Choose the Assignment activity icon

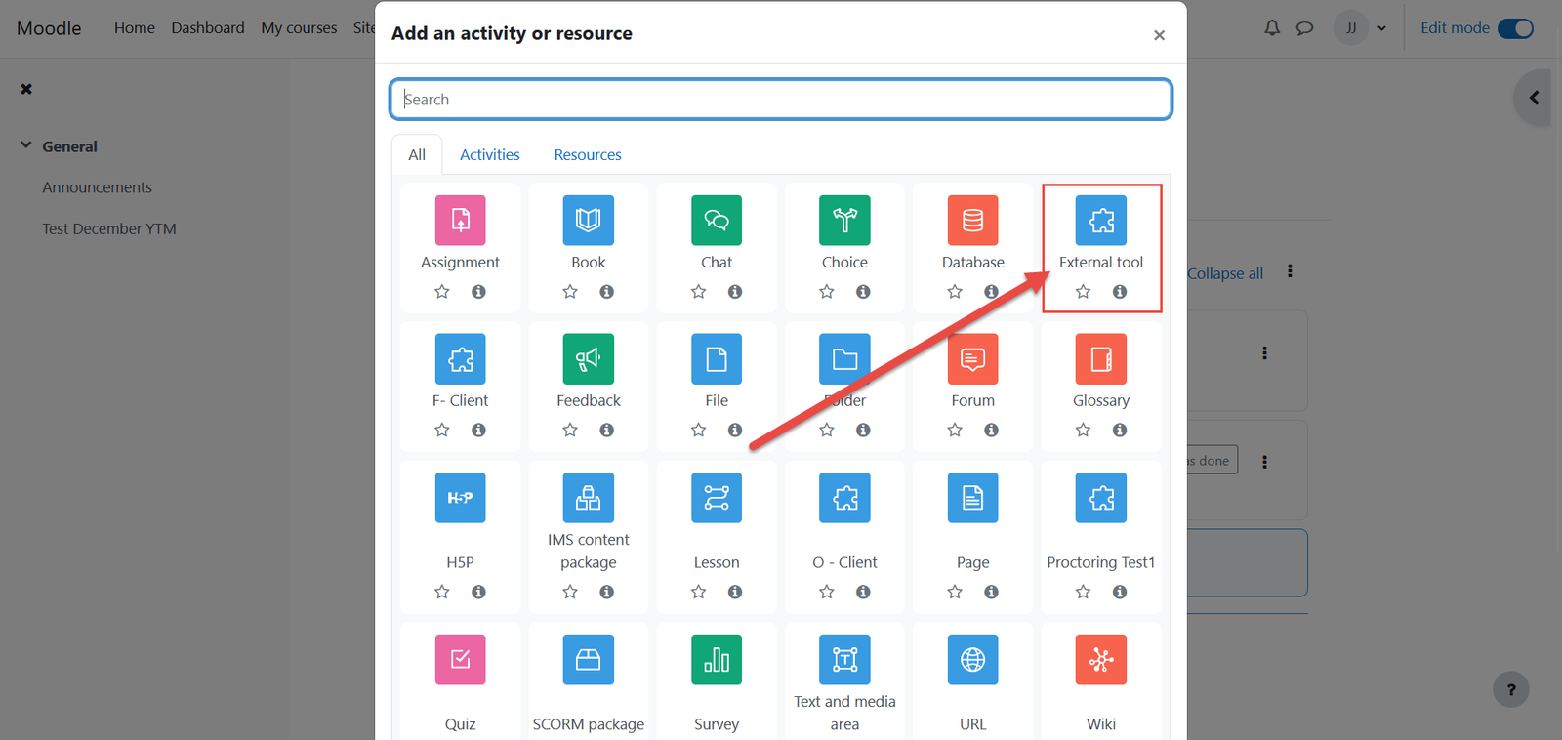(460, 221)
